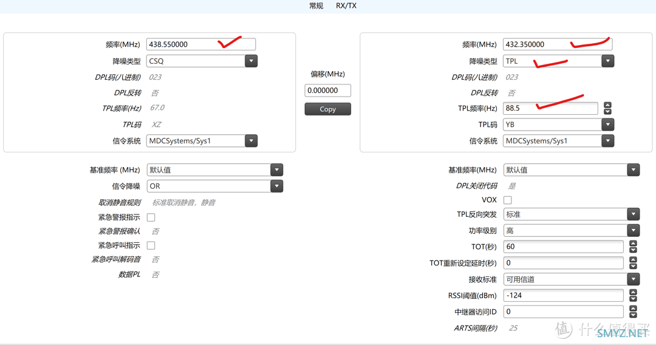Open the TPL反向突发 标准 dropdown
The image size is (656, 345).
click(x=571, y=214)
